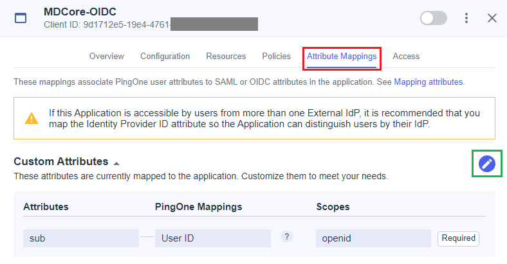Click the PingOne Mappings column header

click(198, 207)
